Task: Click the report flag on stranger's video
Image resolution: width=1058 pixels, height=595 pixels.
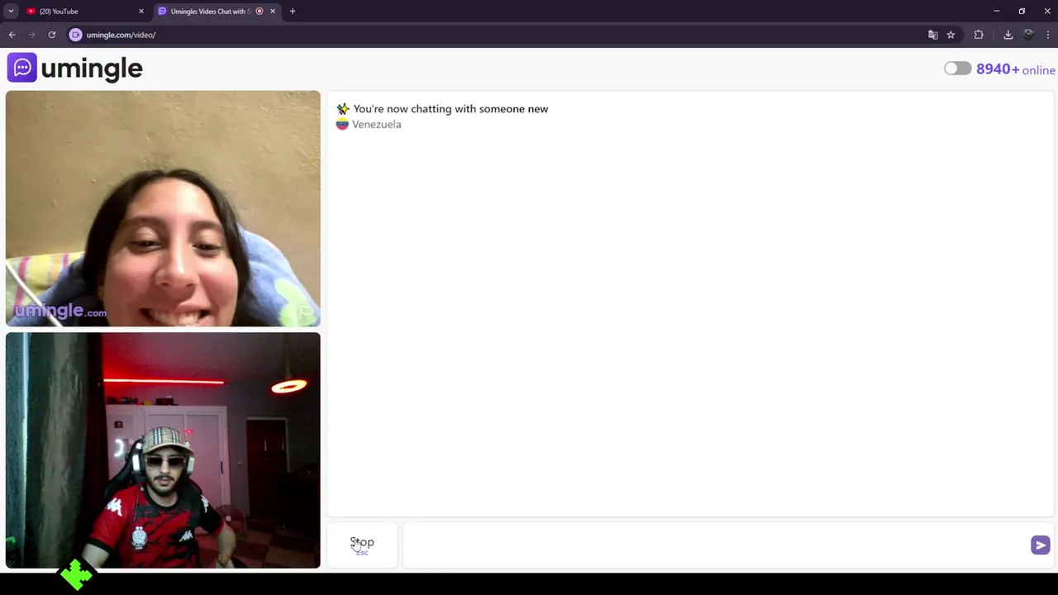Action: (306, 313)
